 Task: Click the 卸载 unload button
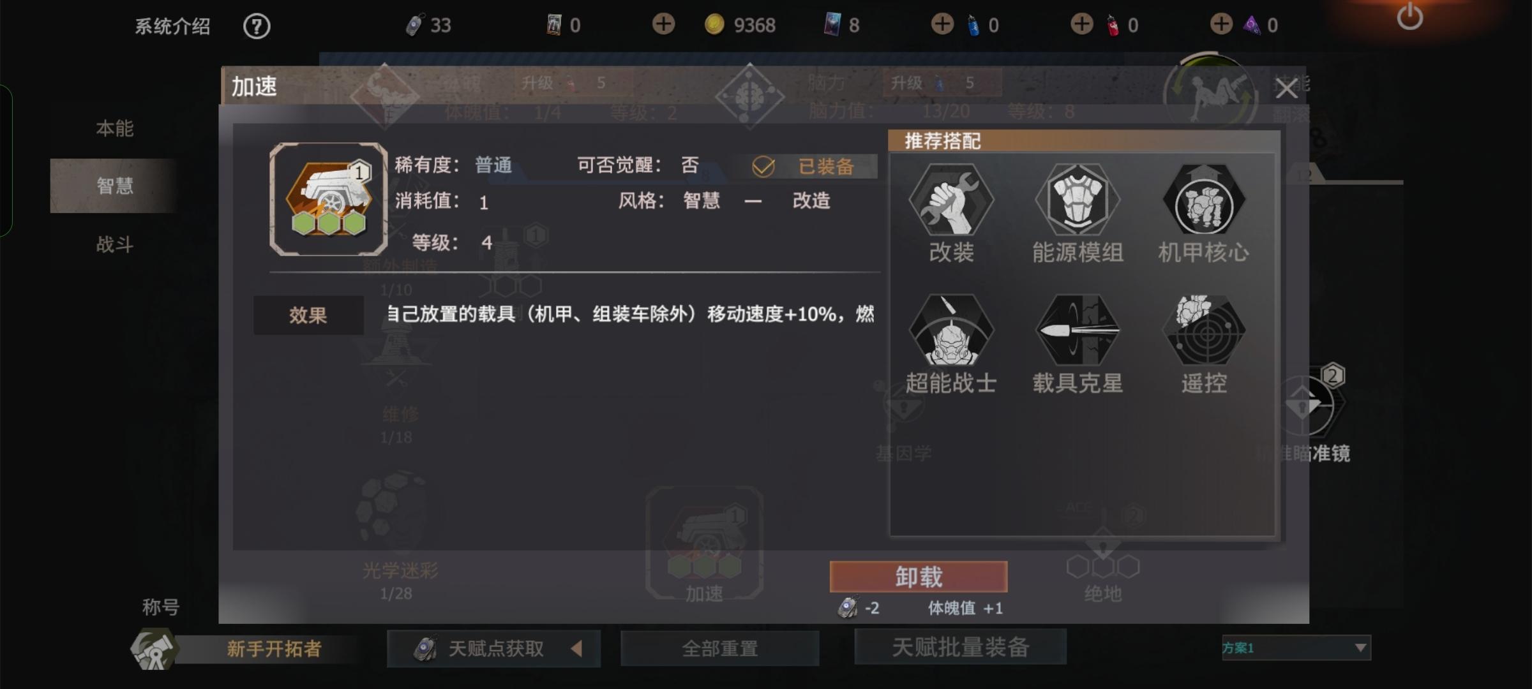pos(919,577)
